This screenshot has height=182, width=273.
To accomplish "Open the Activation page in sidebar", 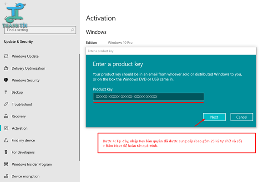I will pos(20,128).
